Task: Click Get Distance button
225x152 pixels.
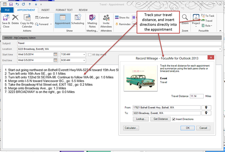Action: click(x=160, y=119)
